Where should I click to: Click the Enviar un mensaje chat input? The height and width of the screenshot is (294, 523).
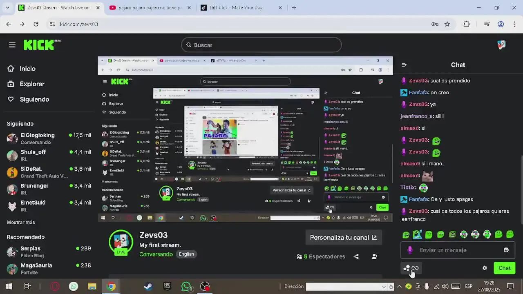[x=458, y=250]
